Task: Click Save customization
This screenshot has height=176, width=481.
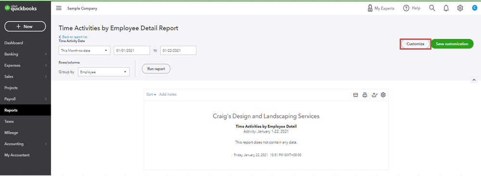Action: click(x=452, y=44)
